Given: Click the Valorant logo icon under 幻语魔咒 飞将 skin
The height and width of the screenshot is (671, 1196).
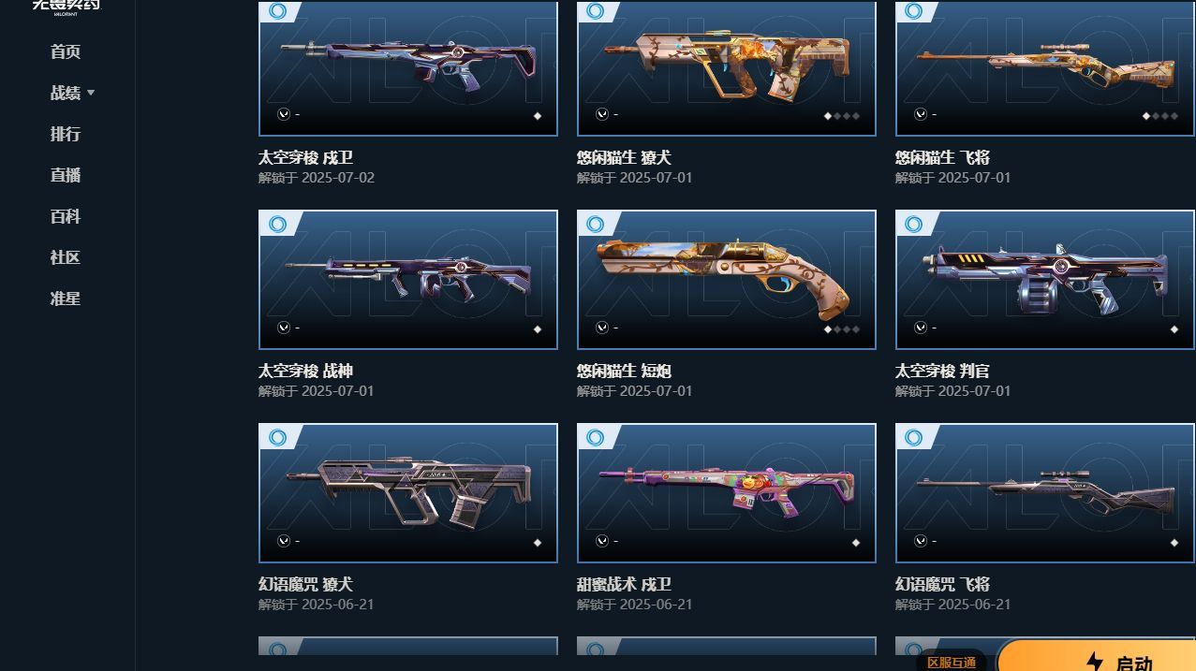Looking at the screenshot, I should [x=921, y=541].
